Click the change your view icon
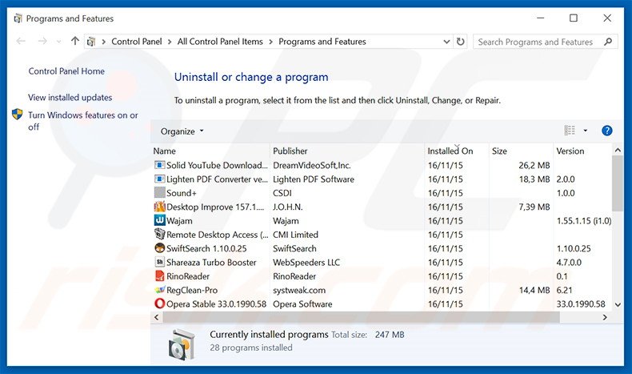 (x=570, y=131)
